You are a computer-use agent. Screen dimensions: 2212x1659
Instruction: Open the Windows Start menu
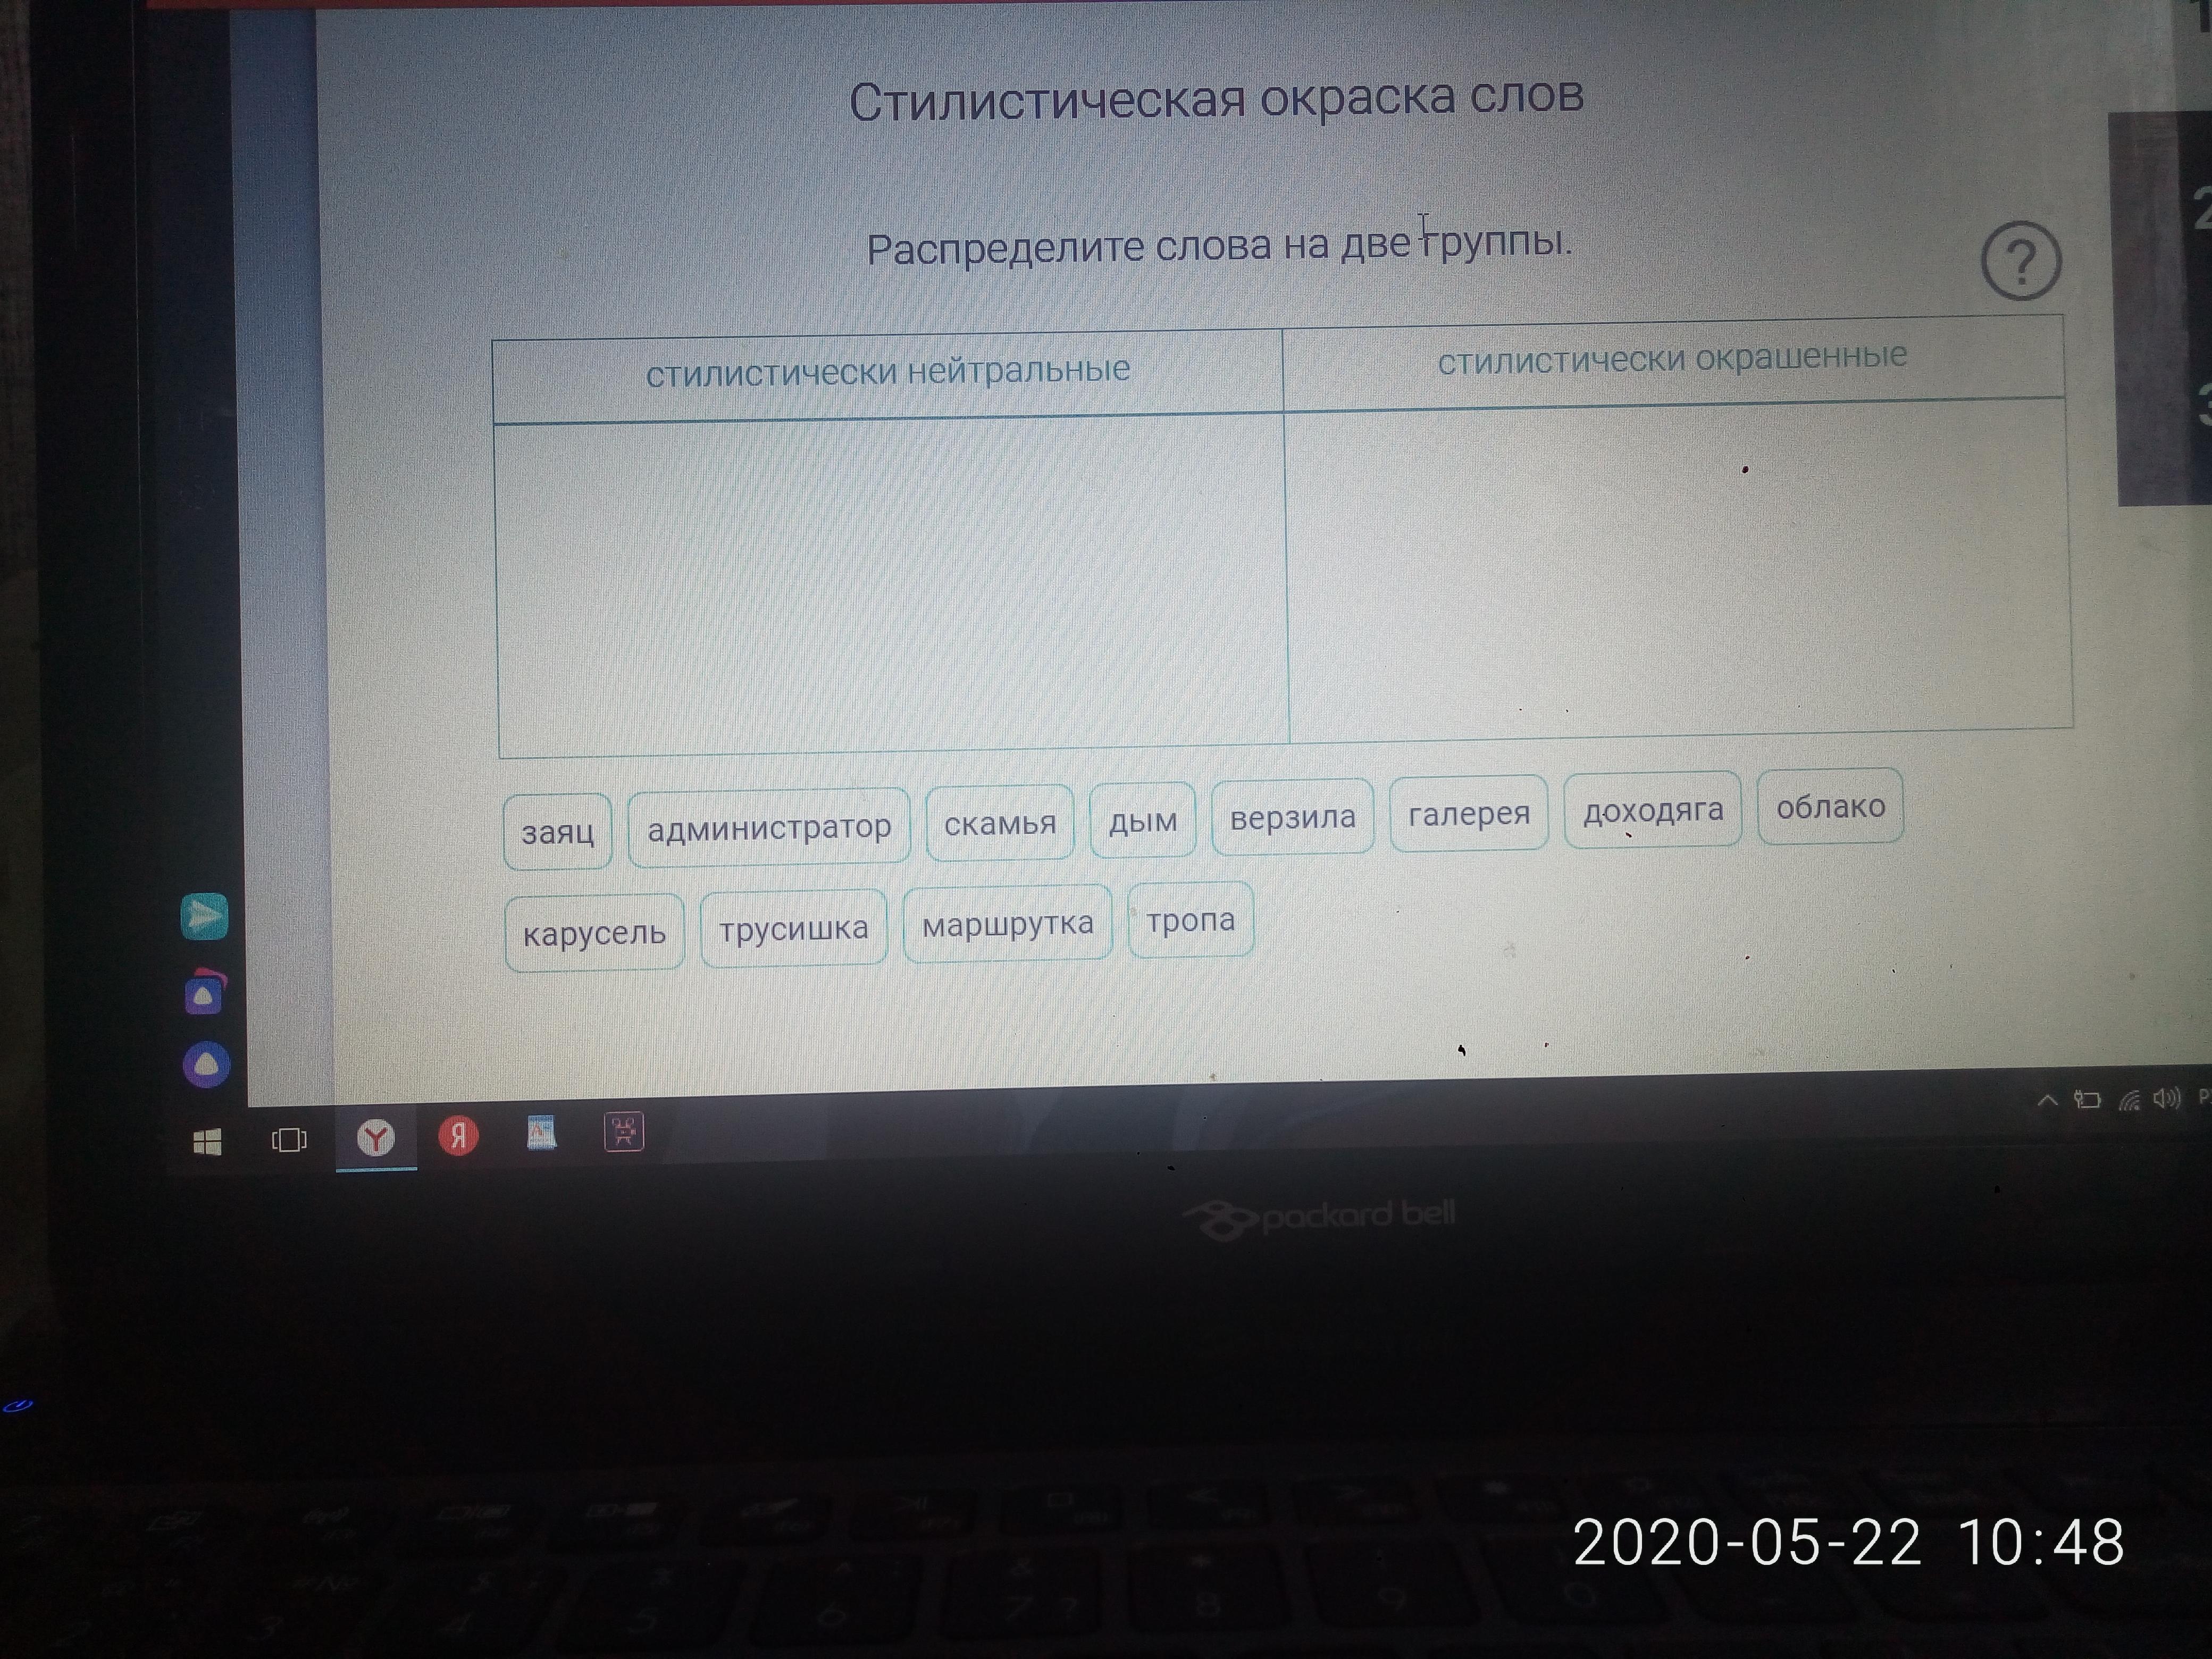(x=207, y=1141)
